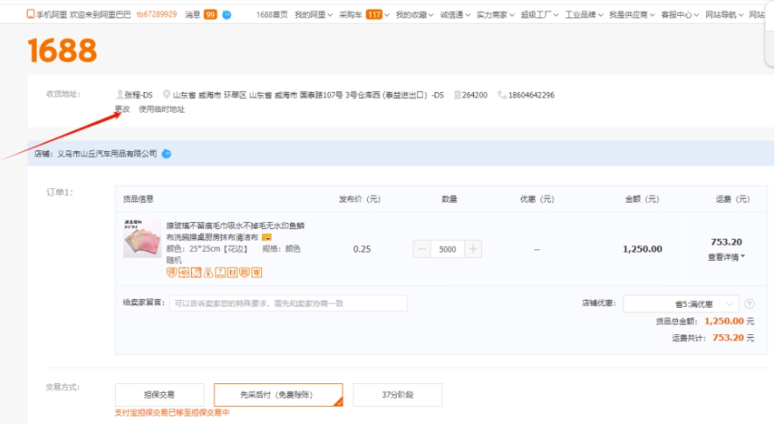Image resolution: width=777 pixels, height=433 pixels.
Task: Open the product thumbnail image
Action: tap(142, 239)
